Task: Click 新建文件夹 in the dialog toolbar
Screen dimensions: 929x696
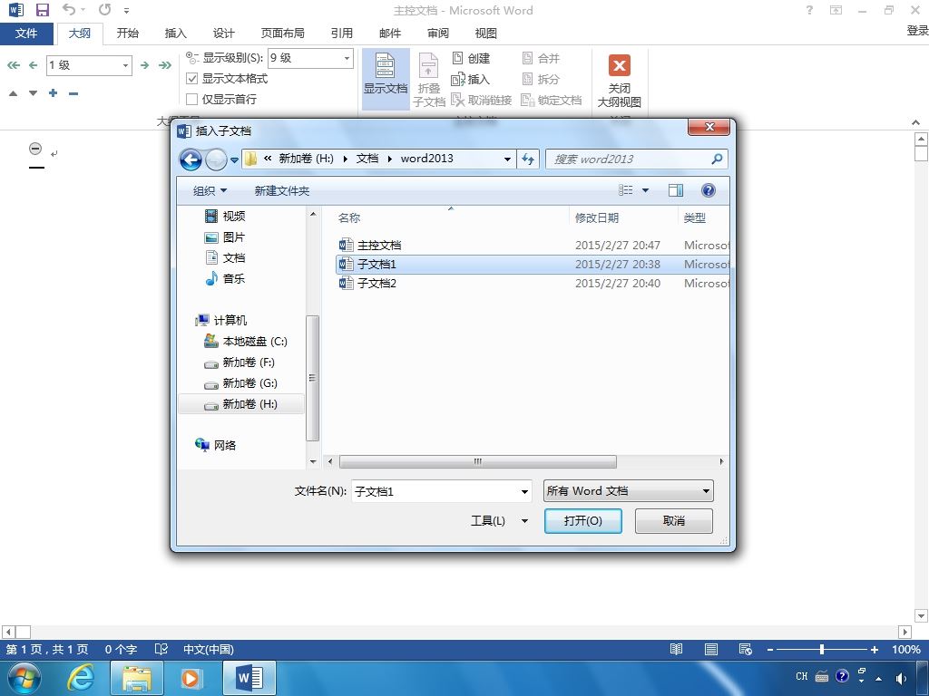Action: (282, 190)
